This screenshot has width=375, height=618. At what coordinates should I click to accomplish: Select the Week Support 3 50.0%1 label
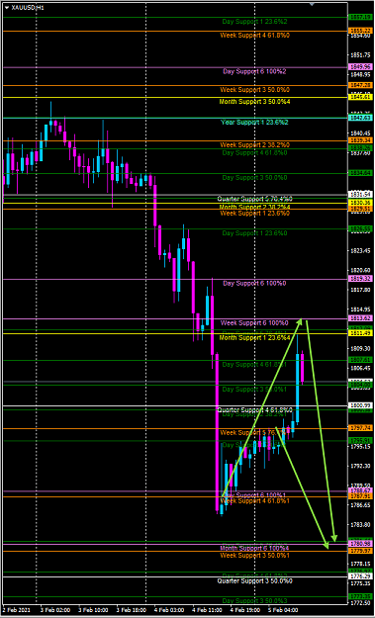[x=254, y=556]
